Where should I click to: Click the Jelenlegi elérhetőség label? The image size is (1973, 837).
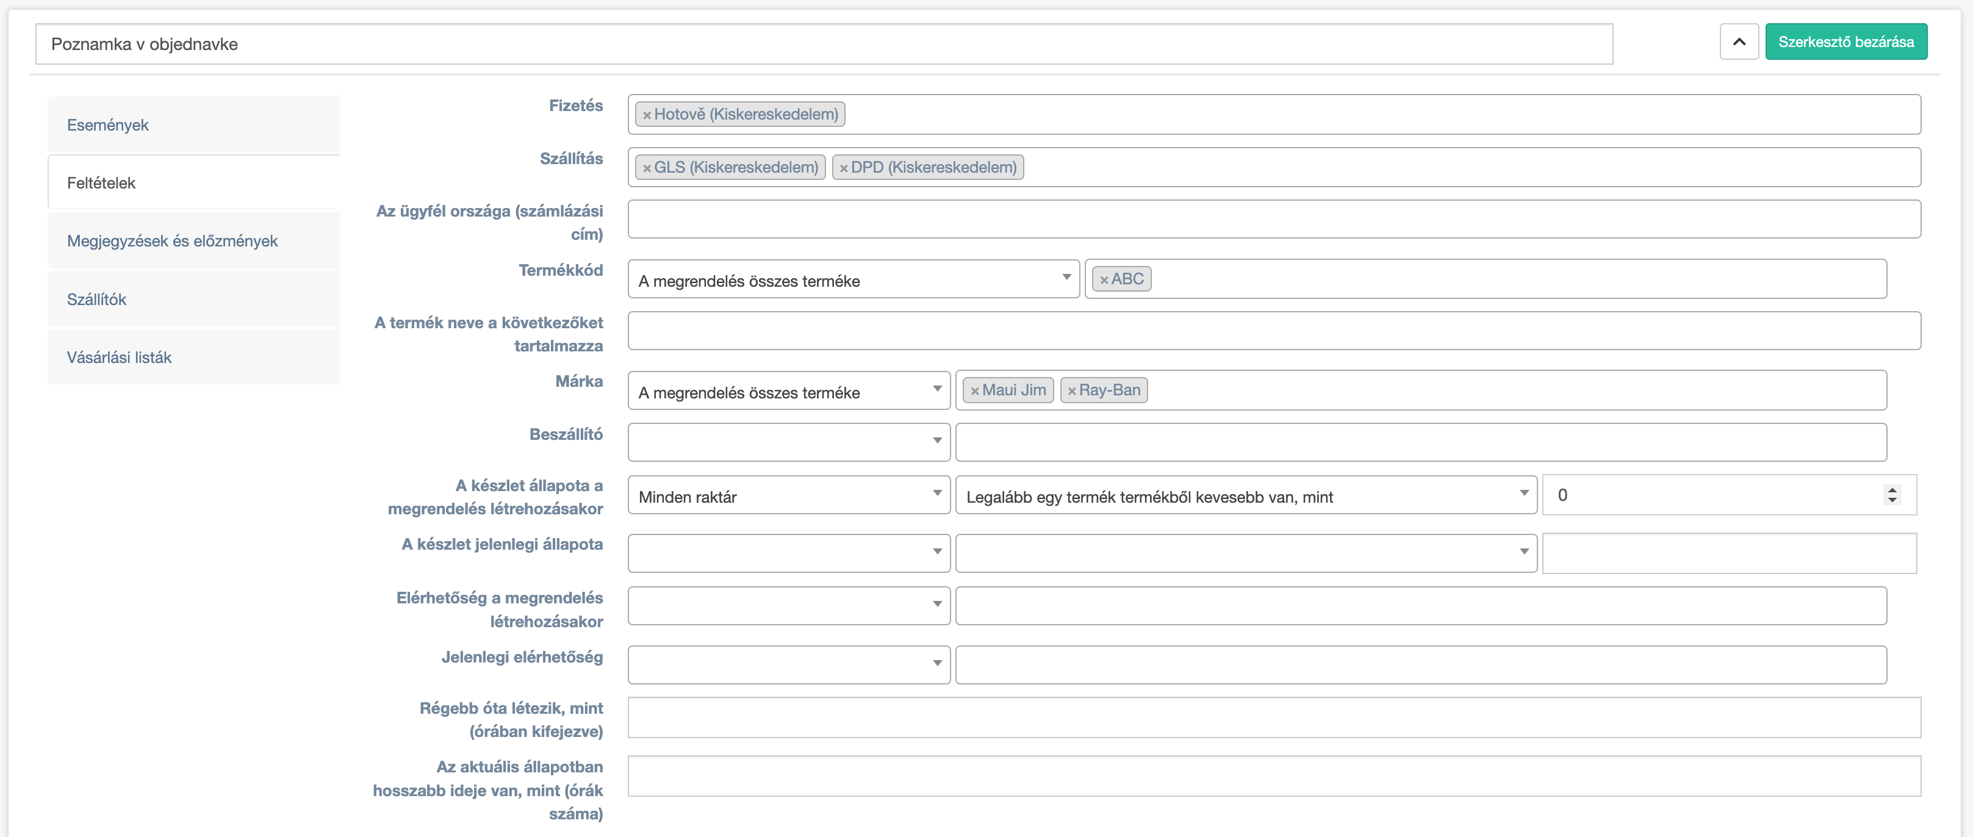tap(522, 657)
